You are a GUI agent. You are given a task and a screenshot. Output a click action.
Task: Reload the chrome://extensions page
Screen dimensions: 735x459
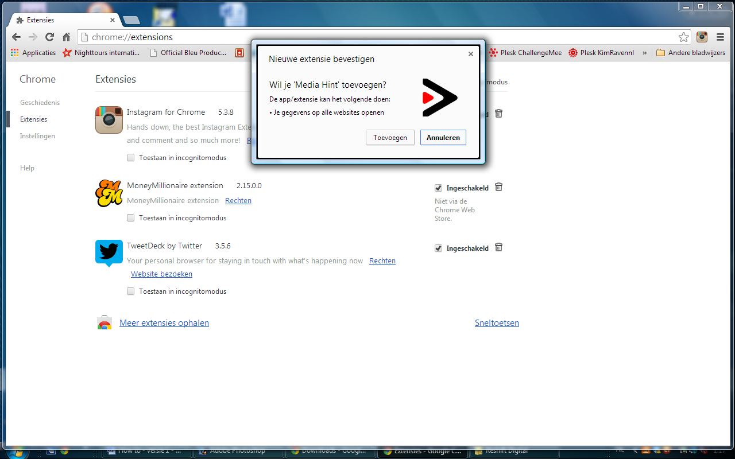(49, 37)
